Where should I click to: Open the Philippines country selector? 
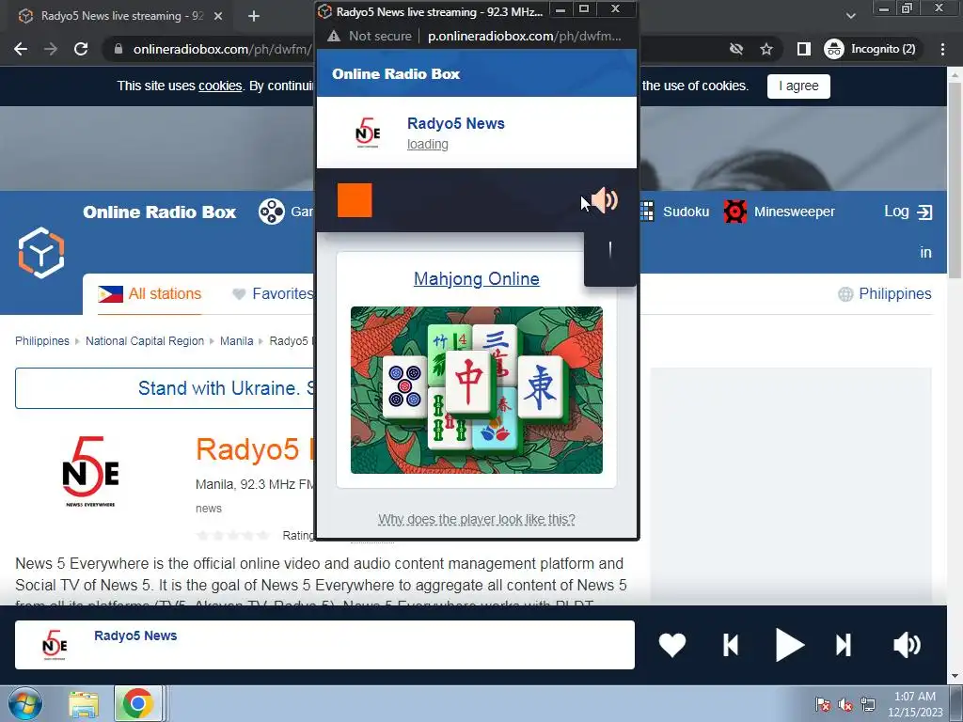click(884, 294)
